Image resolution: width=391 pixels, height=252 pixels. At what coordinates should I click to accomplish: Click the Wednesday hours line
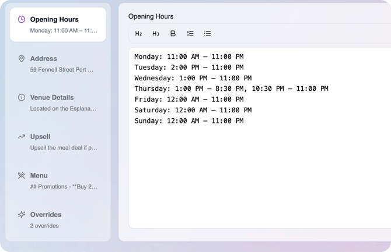coord(193,78)
